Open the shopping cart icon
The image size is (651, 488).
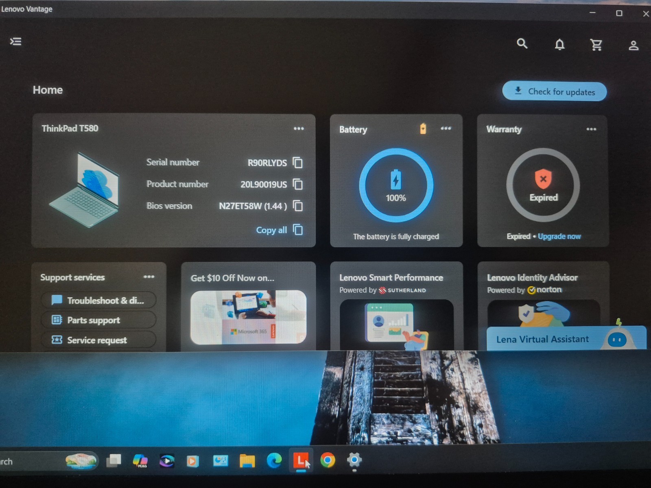pyautogui.click(x=596, y=45)
